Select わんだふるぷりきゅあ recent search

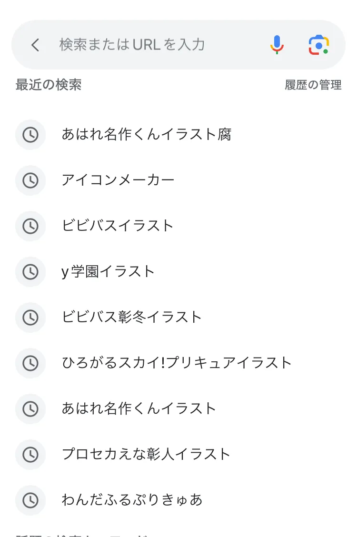(x=178, y=500)
